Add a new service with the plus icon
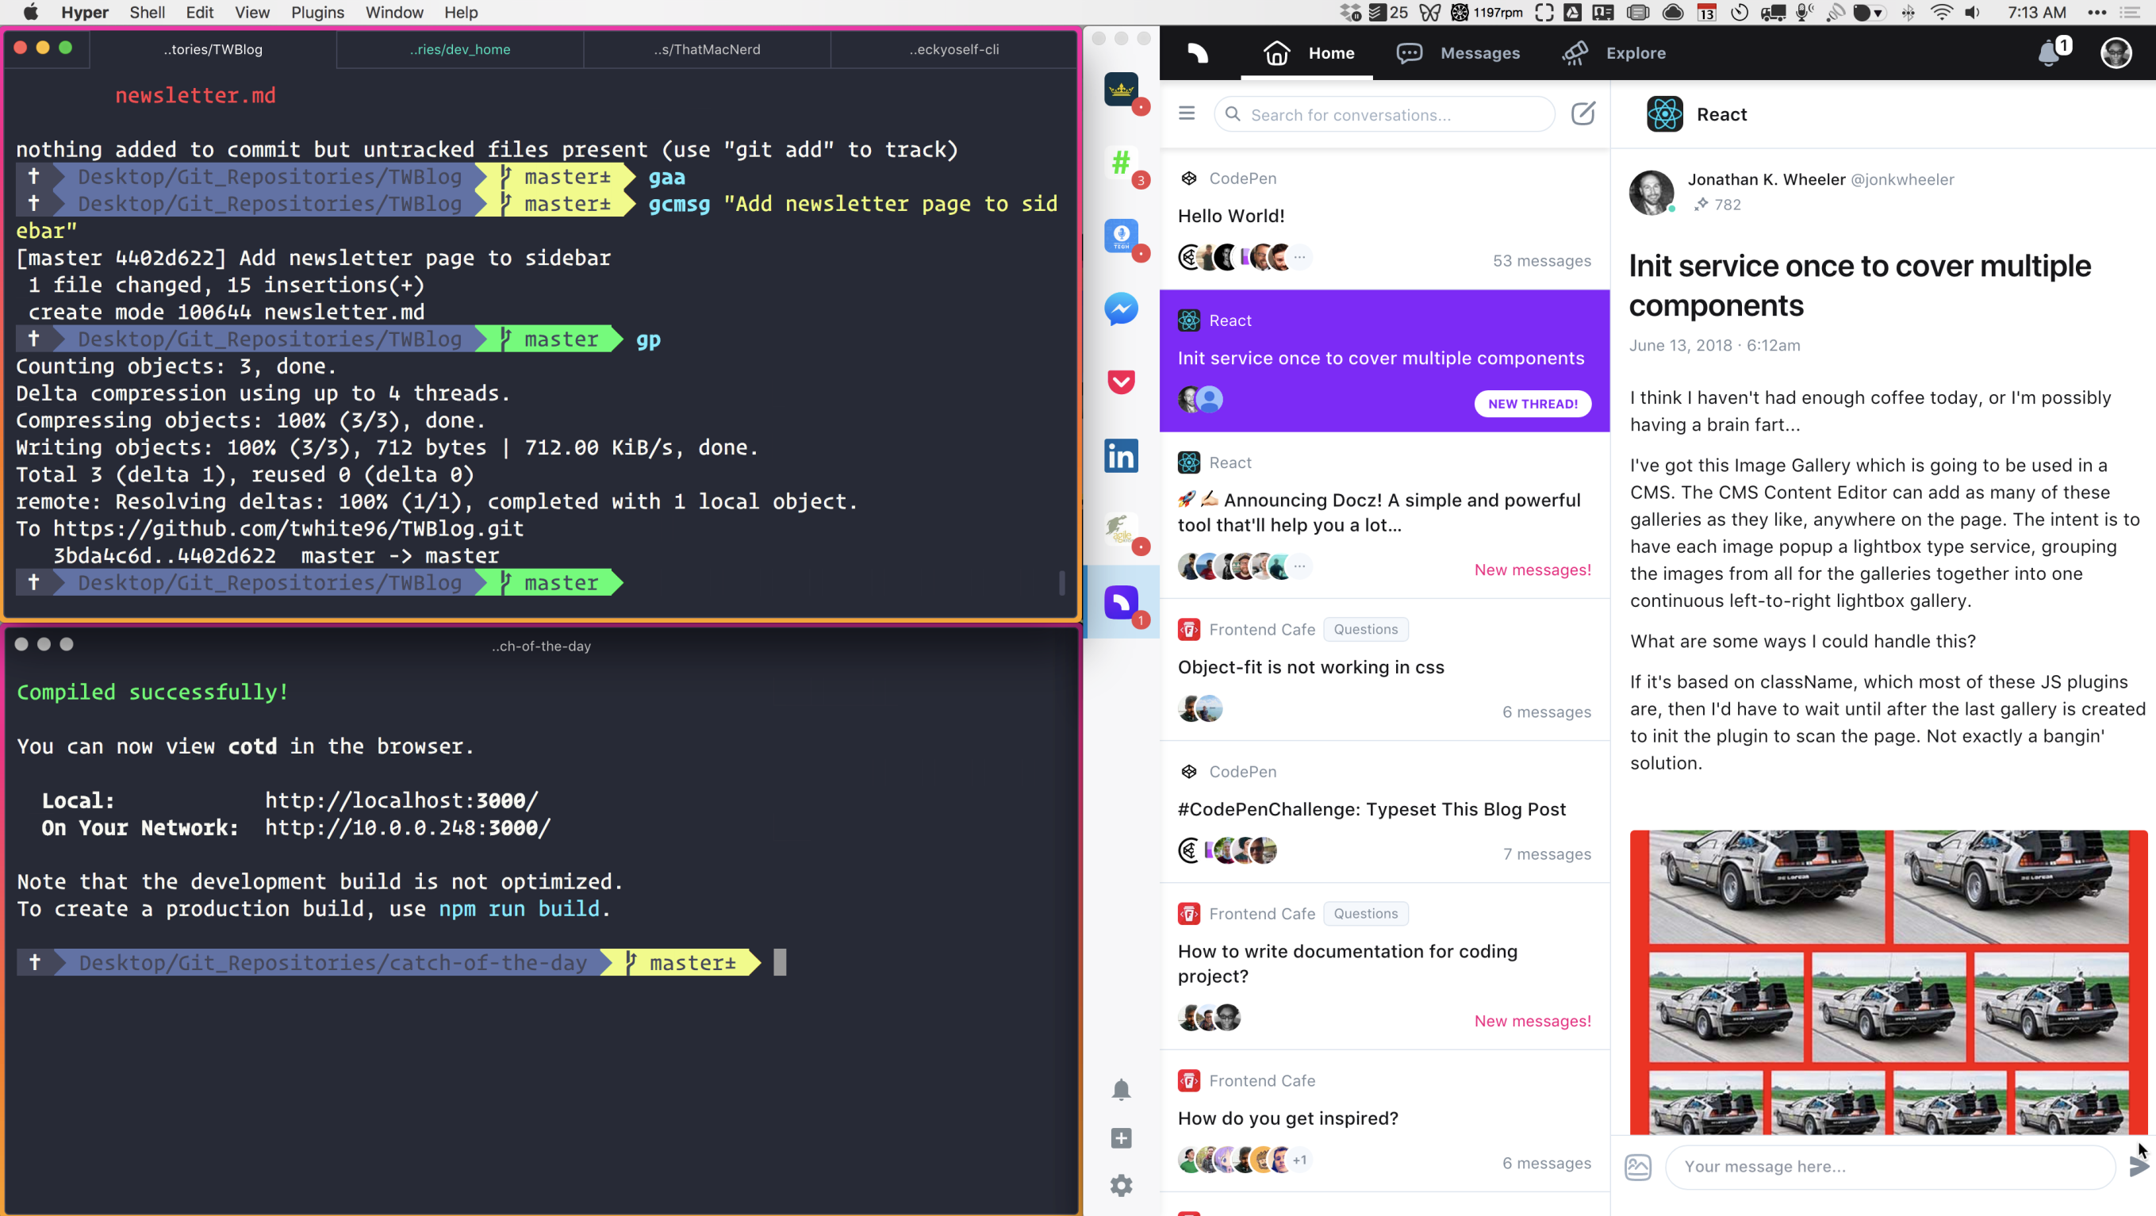Image resolution: width=2156 pixels, height=1216 pixels. pos(1122,1138)
